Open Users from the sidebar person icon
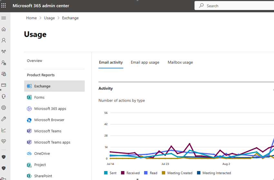Screen dimensions: 274x180 tap(4, 41)
